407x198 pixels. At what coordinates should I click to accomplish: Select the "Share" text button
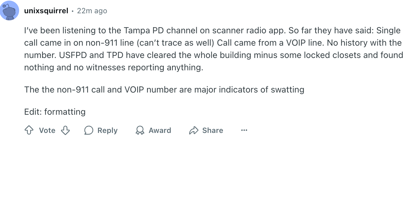click(212, 130)
